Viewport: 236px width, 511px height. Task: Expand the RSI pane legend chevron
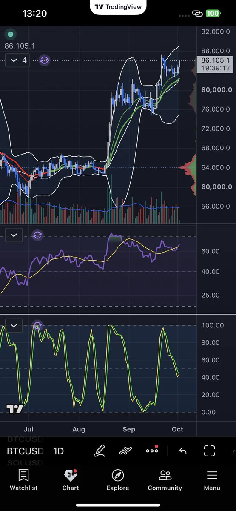click(x=14, y=235)
